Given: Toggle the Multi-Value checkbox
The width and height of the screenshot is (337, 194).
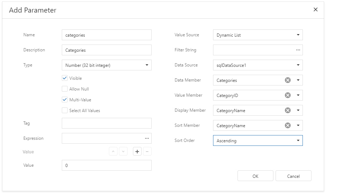Looking at the screenshot, I should click(64, 100).
